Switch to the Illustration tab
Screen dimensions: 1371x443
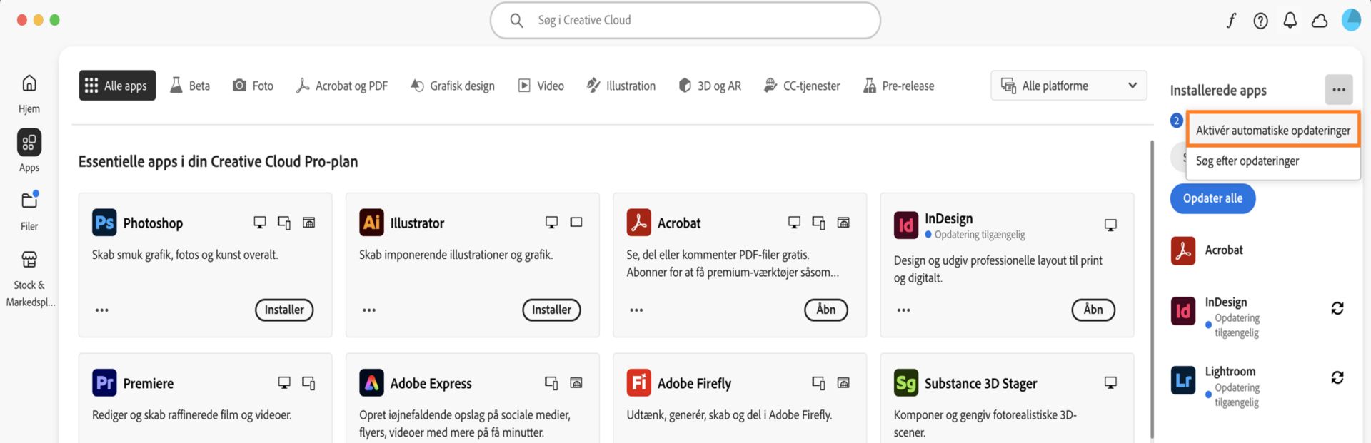621,86
